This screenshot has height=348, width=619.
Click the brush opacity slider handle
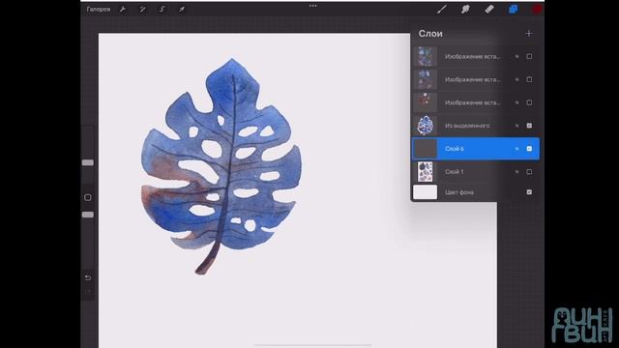pos(88,215)
